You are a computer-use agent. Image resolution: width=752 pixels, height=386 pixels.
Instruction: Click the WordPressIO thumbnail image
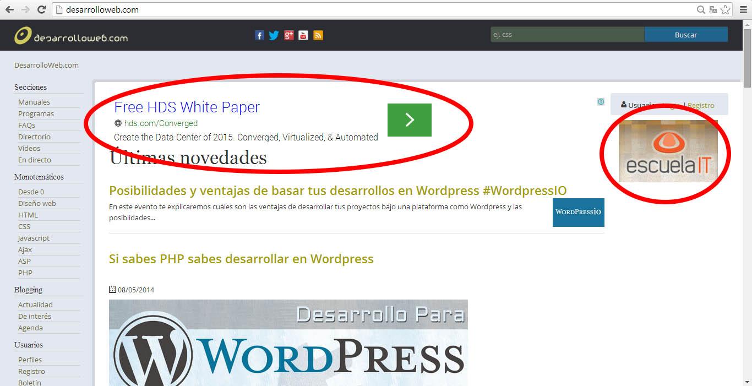point(579,213)
